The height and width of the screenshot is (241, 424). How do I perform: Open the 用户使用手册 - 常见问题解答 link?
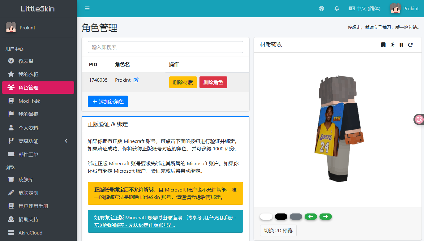[x=165, y=222]
